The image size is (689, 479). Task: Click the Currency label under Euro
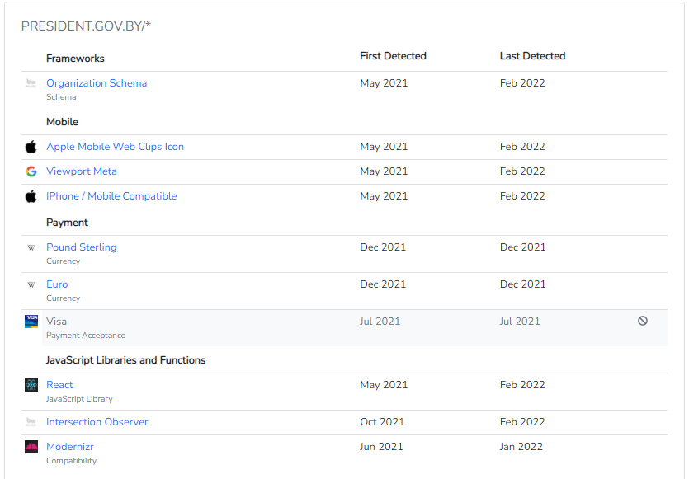coord(63,298)
